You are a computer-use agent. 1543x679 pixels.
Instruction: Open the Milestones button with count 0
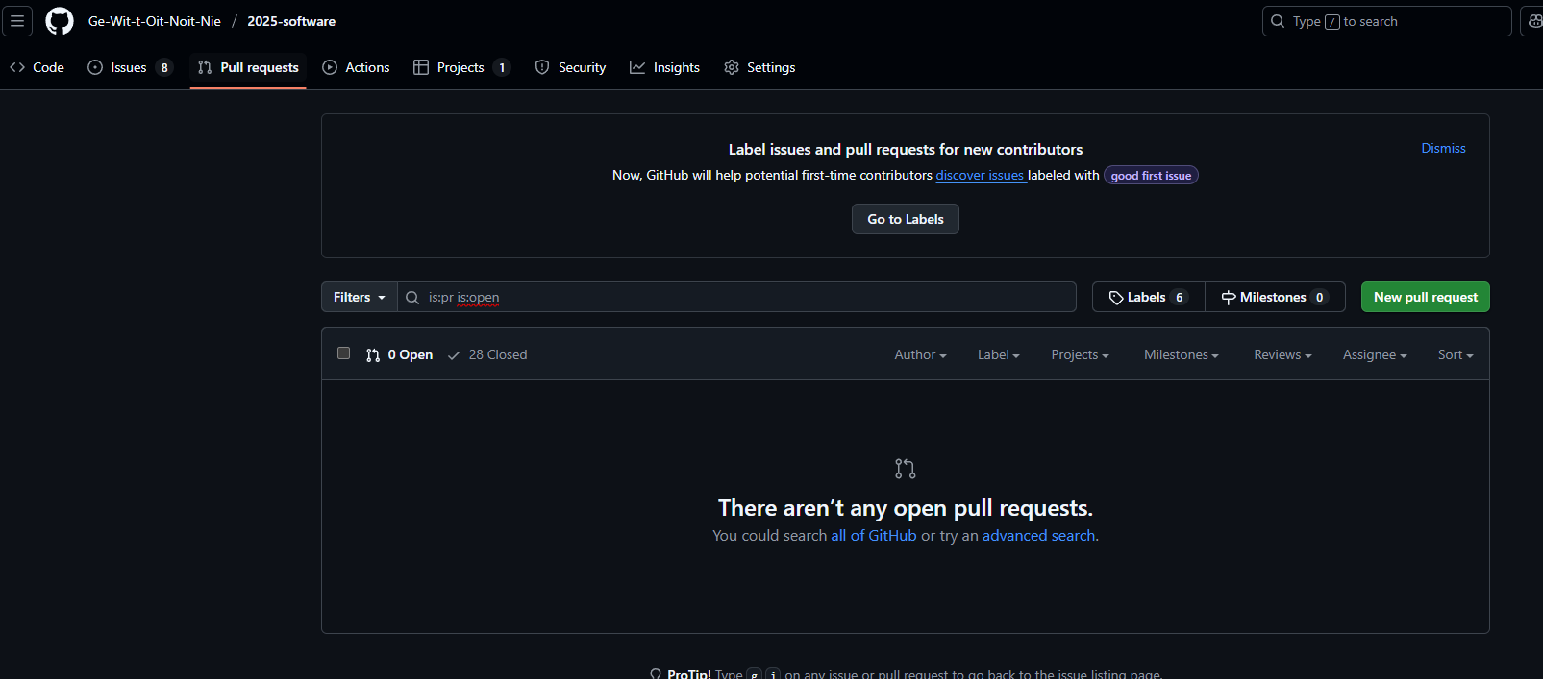click(1275, 297)
